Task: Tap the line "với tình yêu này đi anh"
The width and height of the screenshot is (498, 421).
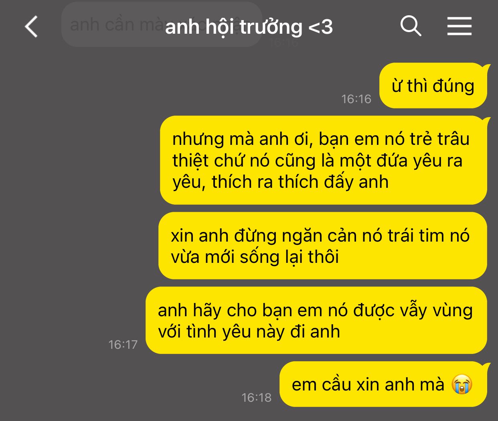Action: [249, 332]
